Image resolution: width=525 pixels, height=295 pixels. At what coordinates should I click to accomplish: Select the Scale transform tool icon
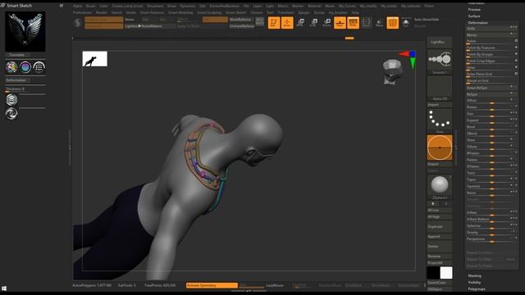coord(313,23)
